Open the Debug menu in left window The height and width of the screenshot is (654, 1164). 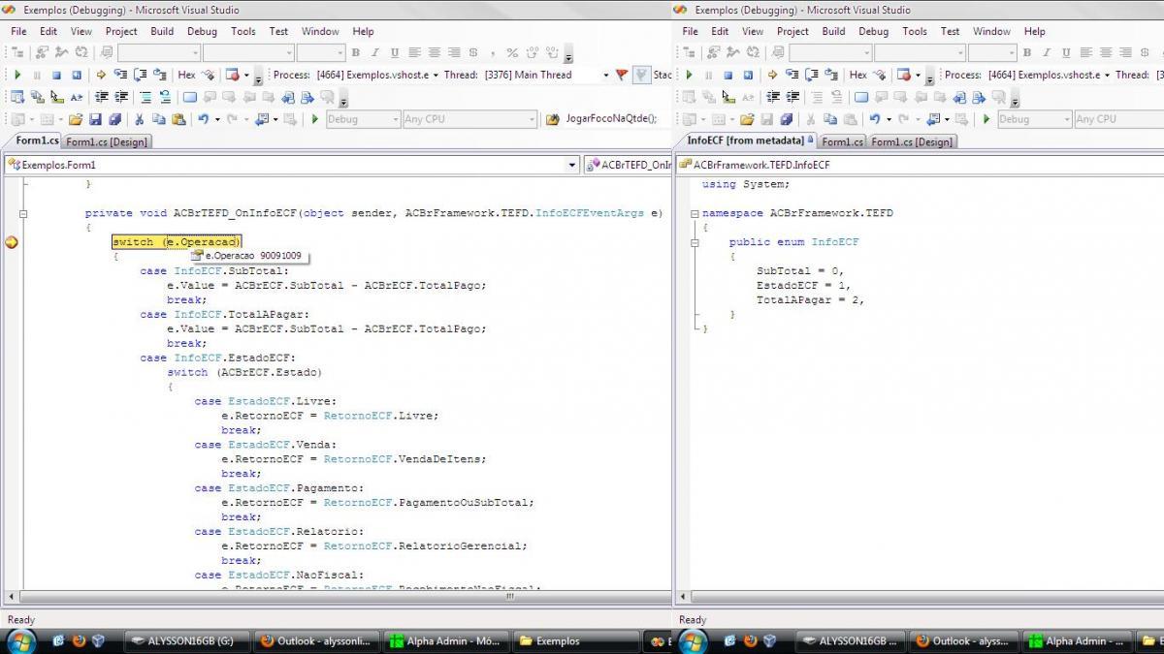point(202,31)
